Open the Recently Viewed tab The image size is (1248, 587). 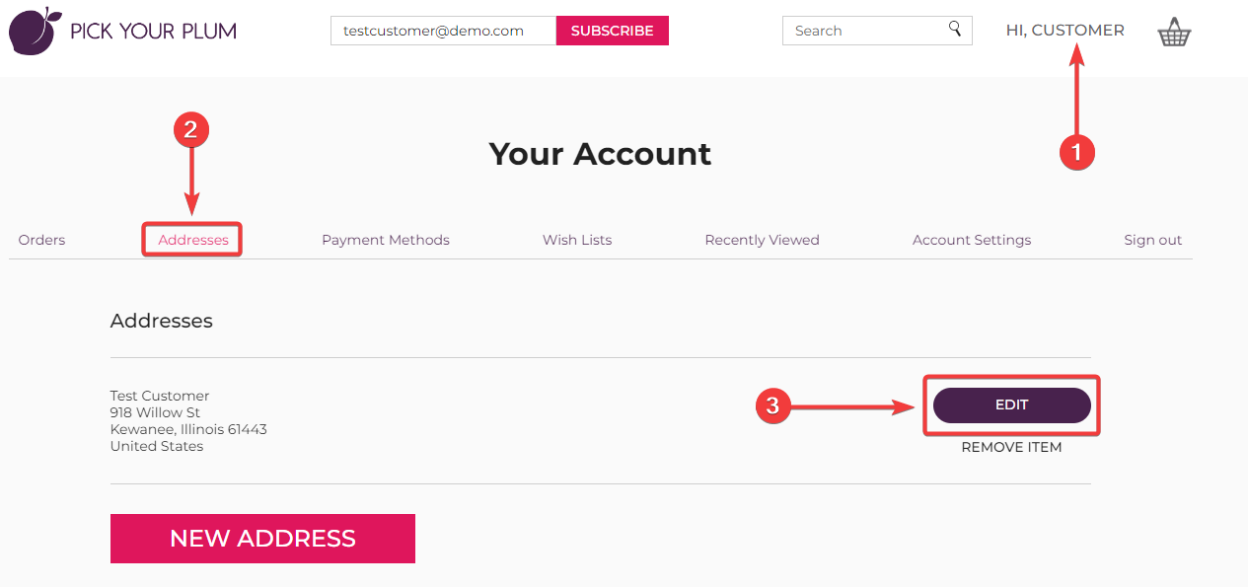pyautogui.click(x=762, y=240)
